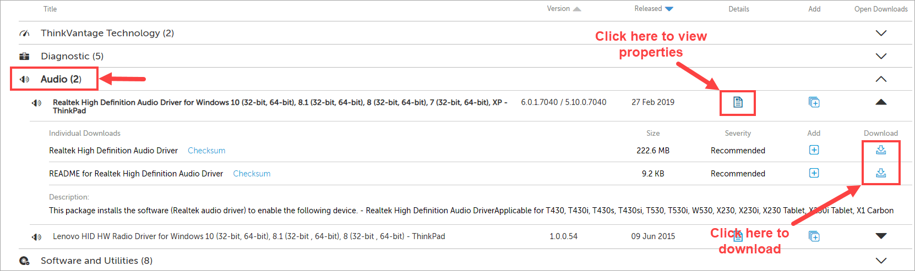Click speaker icon beside Lenovo HID driver
This screenshot has width=915, height=271.
click(36, 236)
